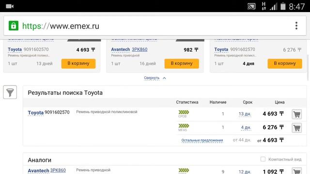This screenshot has height=174, width=310.
Task: Tap the battery icon in status bar
Action: [283, 6]
